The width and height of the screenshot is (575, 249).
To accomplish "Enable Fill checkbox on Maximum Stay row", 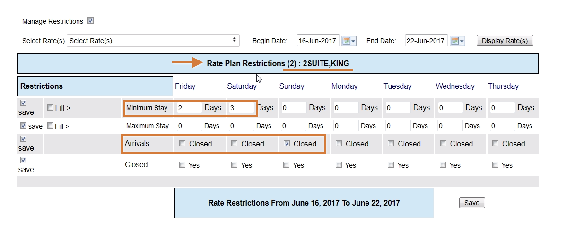I will click(51, 126).
